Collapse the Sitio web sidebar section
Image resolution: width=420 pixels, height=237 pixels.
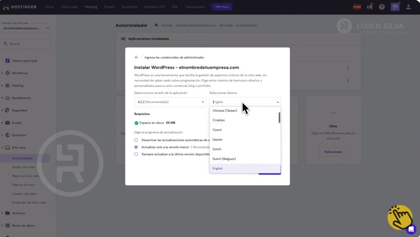(x=2, y=148)
